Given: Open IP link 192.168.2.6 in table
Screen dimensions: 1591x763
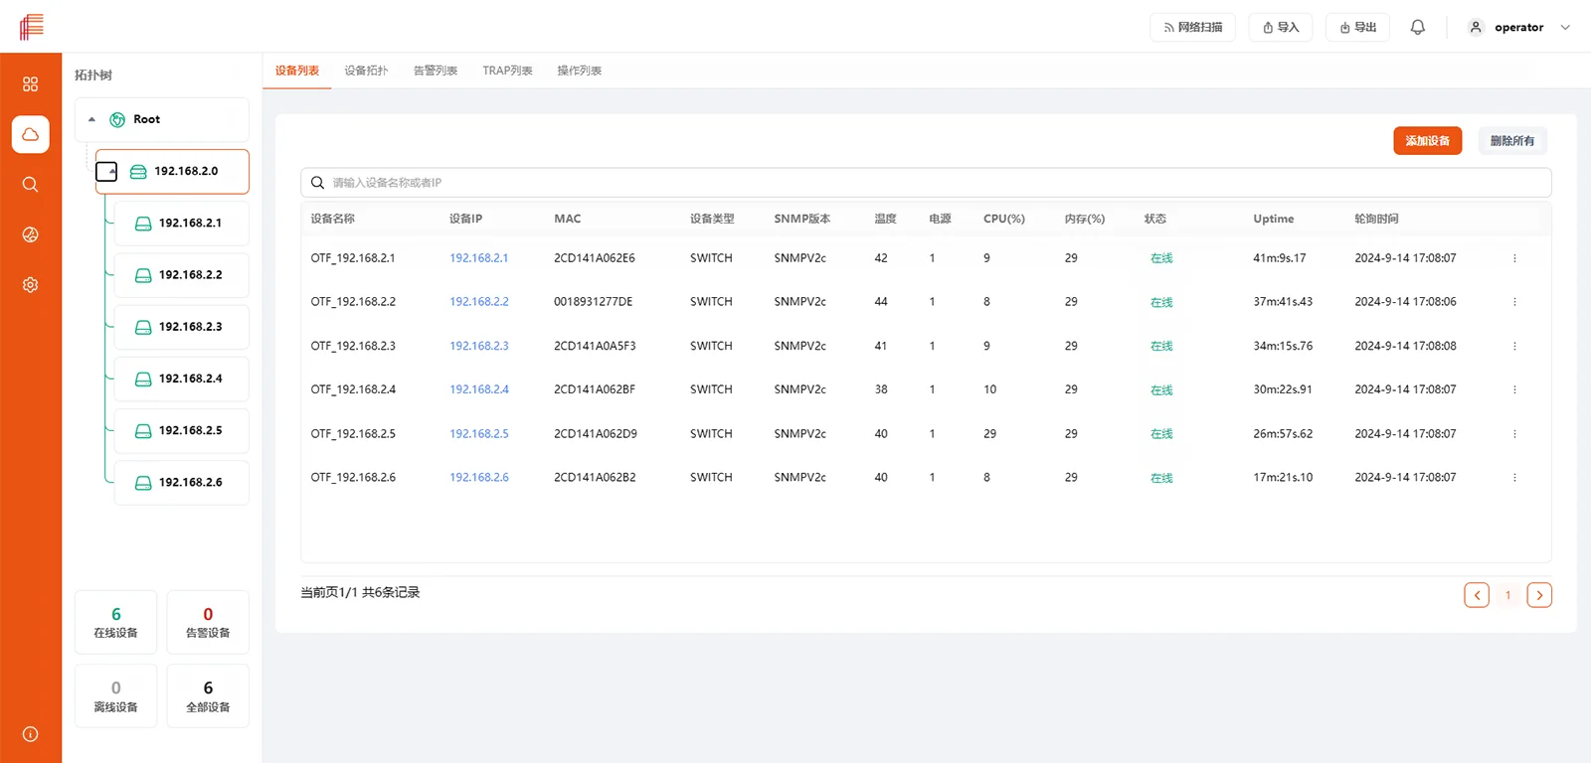Looking at the screenshot, I should [x=478, y=478].
